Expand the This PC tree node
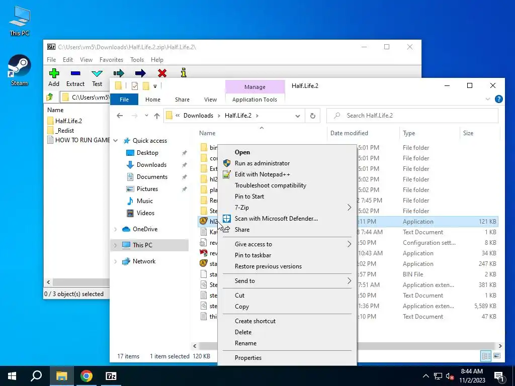The height and width of the screenshot is (386, 515). coord(116,245)
